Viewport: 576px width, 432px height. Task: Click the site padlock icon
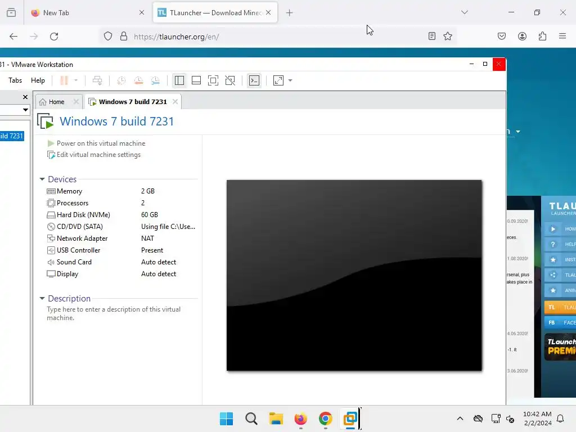tap(124, 37)
